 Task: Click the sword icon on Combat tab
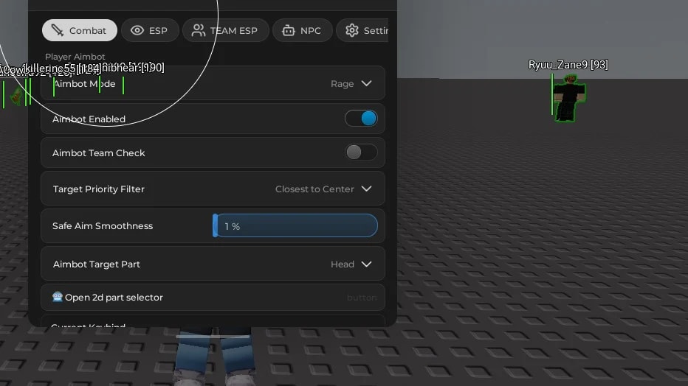tap(57, 30)
